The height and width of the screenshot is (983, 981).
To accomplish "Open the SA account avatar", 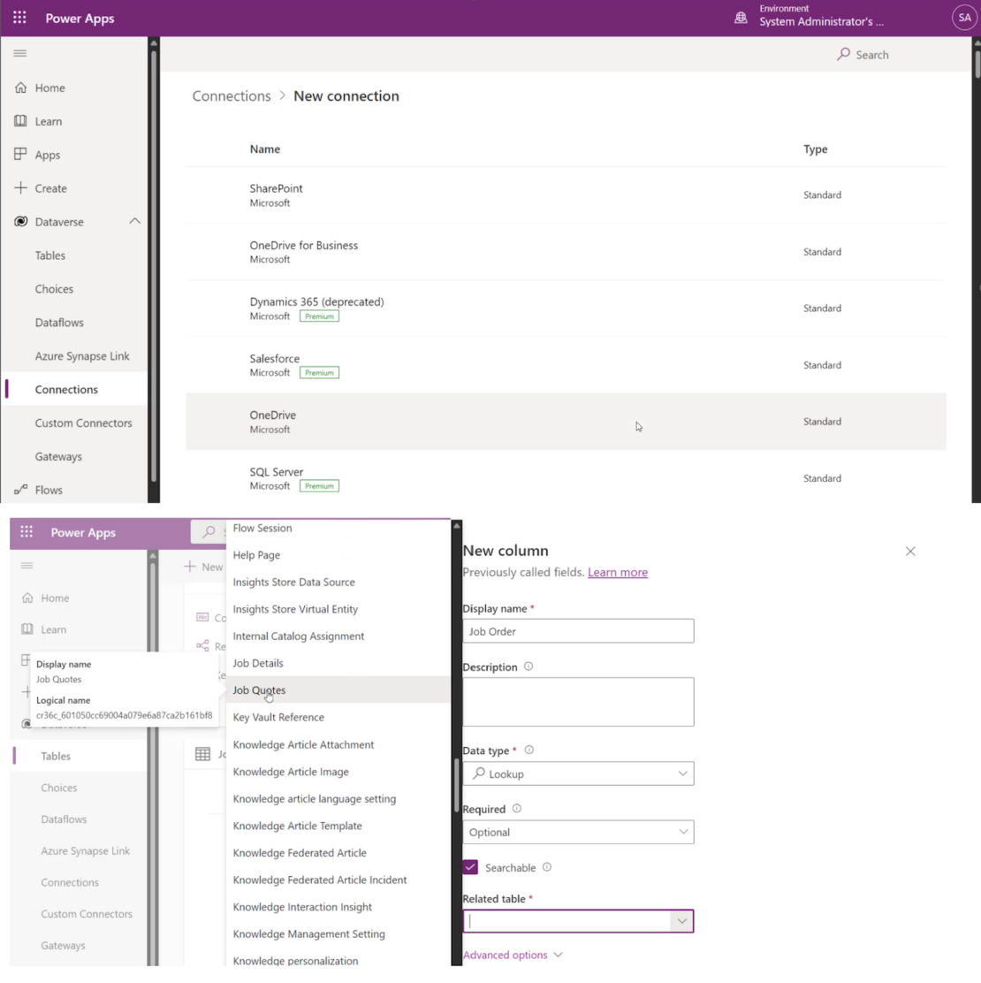I will tap(964, 18).
